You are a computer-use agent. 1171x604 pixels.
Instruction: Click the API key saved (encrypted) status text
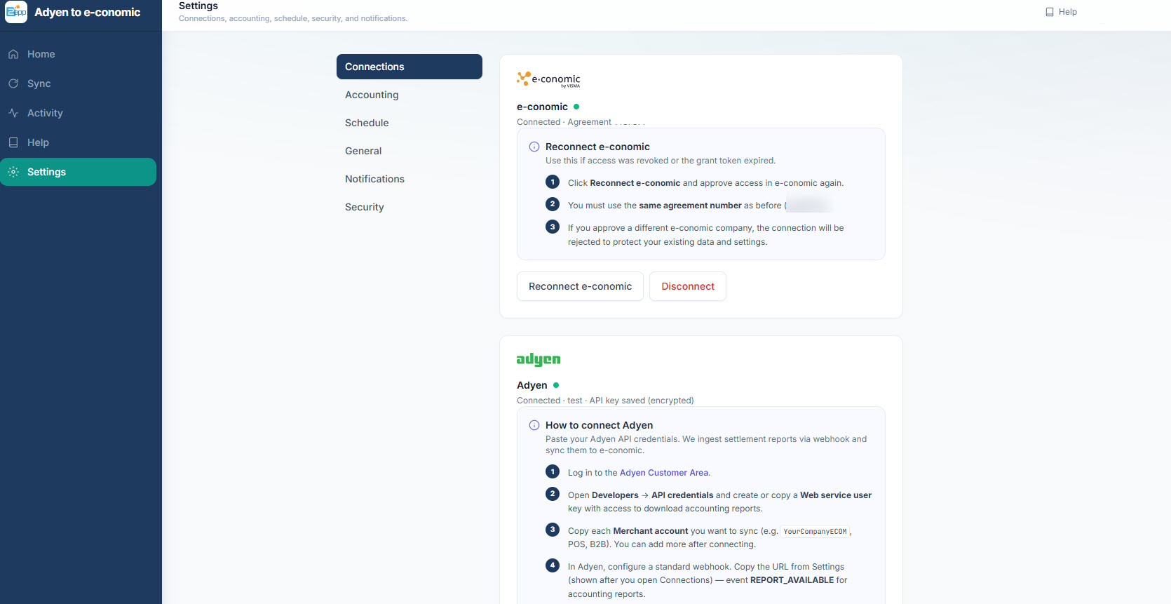click(642, 401)
